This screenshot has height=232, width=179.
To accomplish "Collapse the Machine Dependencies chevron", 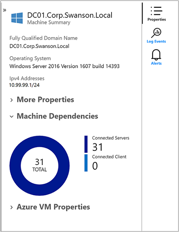I will pyautogui.click(x=12, y=117).
